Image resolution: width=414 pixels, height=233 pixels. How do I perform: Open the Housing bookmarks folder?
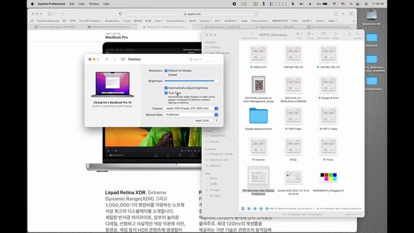pyautogui.click(x=205, y=21)
